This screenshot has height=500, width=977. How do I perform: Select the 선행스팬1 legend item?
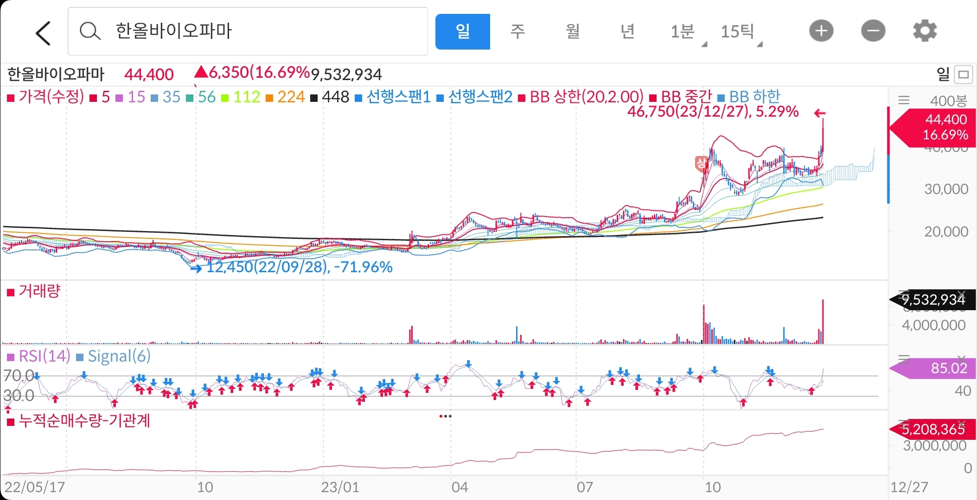pos(393,97)
